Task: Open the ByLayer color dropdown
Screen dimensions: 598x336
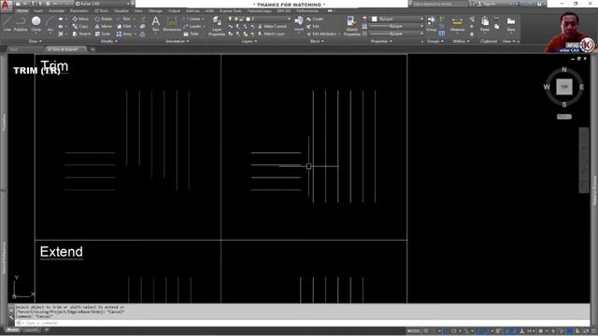Action: (x=397, y=19)
